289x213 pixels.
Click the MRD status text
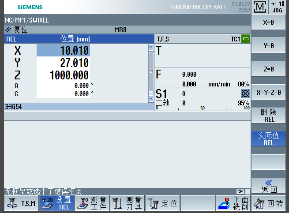120,30
